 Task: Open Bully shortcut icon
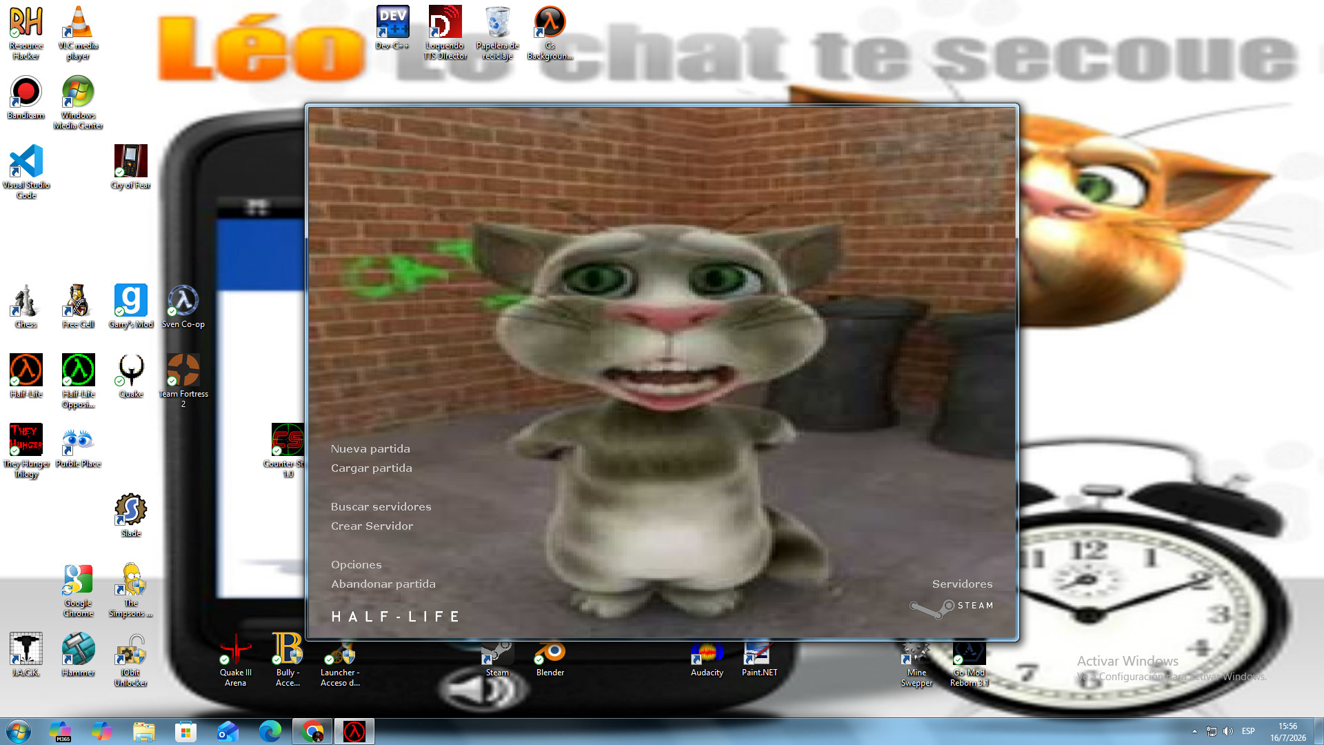[288, 659]
